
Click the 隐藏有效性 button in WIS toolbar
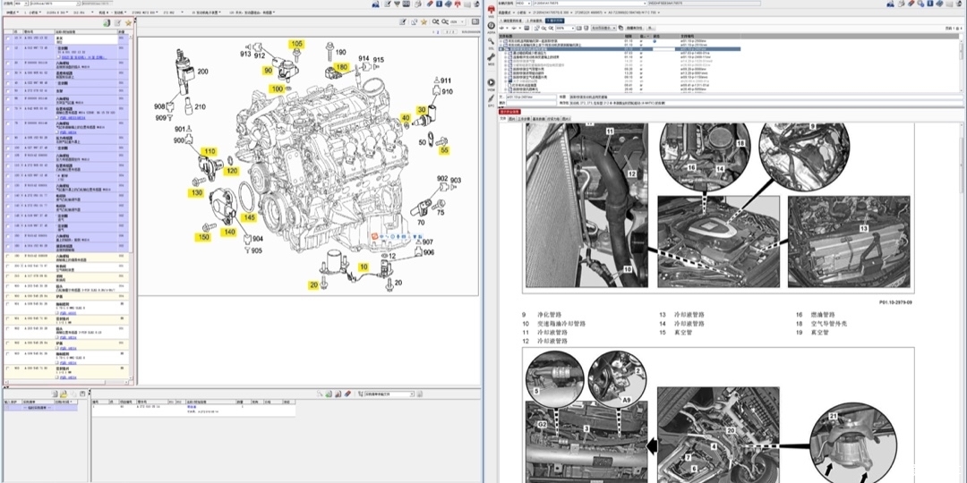pyautogui.click(x=634, y=28)
